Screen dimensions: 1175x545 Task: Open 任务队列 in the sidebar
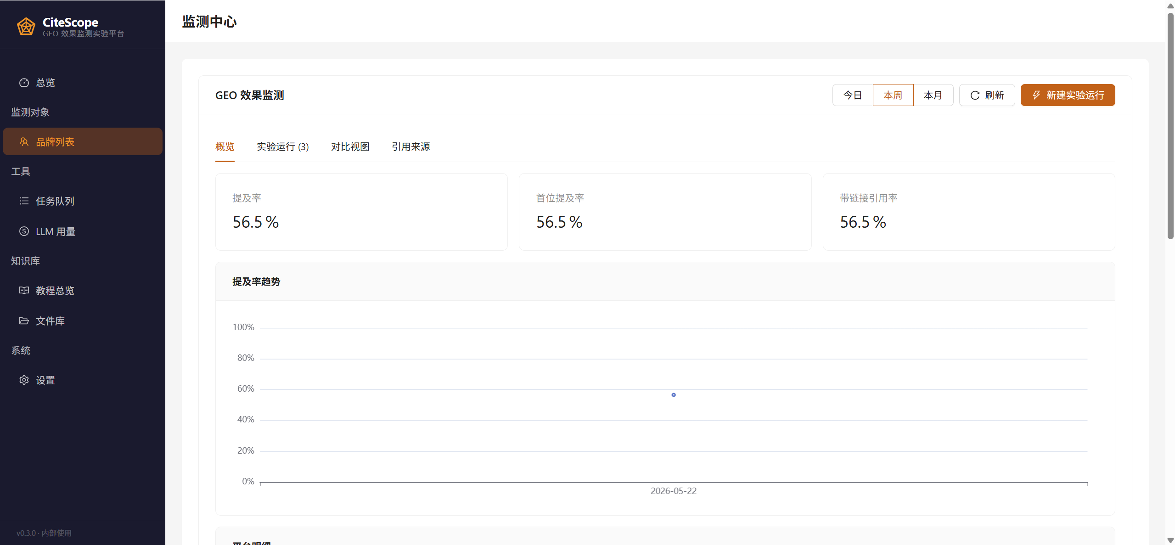(83, 201)
